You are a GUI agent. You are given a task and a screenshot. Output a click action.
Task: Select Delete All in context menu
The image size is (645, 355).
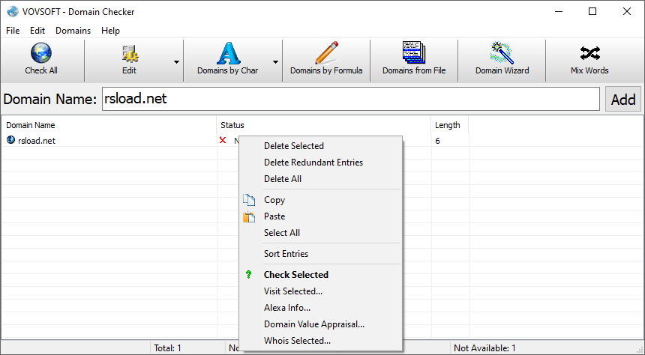point(320,179)
